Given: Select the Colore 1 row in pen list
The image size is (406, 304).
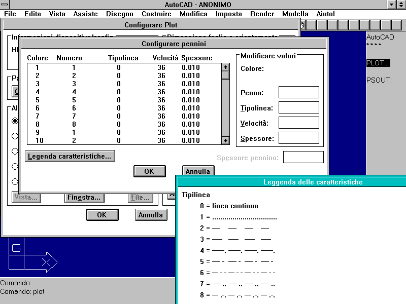Looking at the screenshot, I should pos(124,67).
